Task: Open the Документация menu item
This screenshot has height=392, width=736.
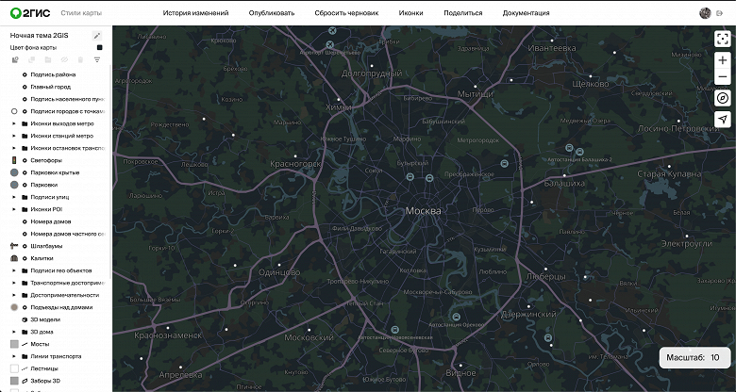Action: click(526, 13)
